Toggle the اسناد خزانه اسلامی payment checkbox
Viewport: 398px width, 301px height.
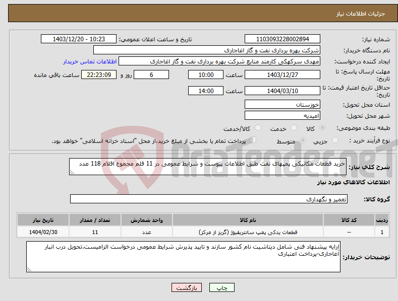pyautogui.click(x=253, y=140)
